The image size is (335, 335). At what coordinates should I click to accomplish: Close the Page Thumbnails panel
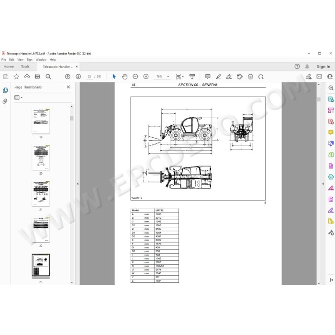pyautogui.click(x=68, y=87)
